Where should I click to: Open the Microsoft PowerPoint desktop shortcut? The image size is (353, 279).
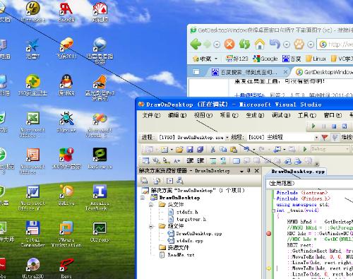click(x=32, y=162)
